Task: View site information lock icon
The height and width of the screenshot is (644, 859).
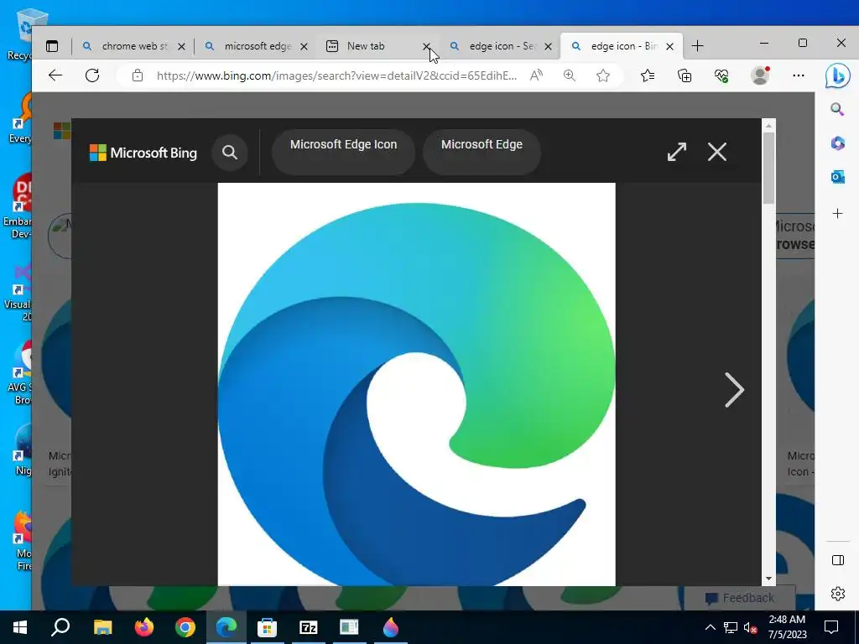Action: point(138,75)
